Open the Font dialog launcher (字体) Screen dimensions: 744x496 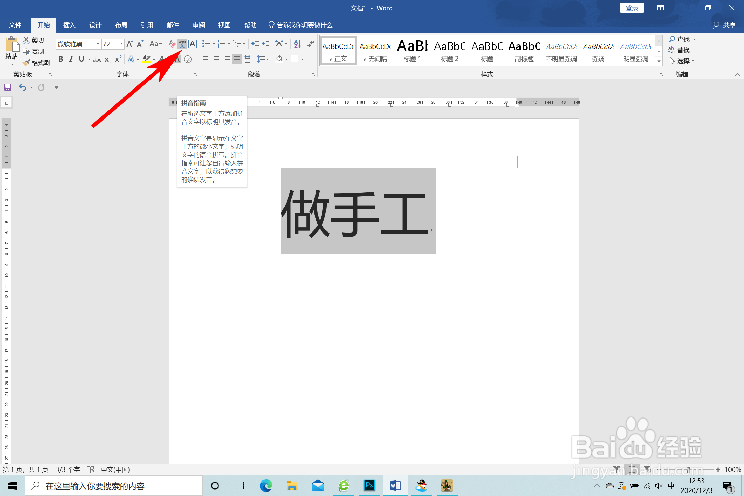tap(195, 75)
